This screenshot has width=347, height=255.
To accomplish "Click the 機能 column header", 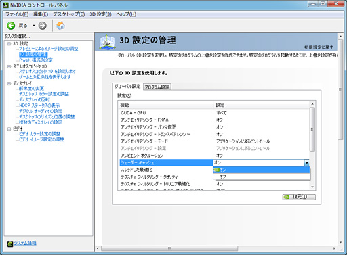I will pos(166,105).
